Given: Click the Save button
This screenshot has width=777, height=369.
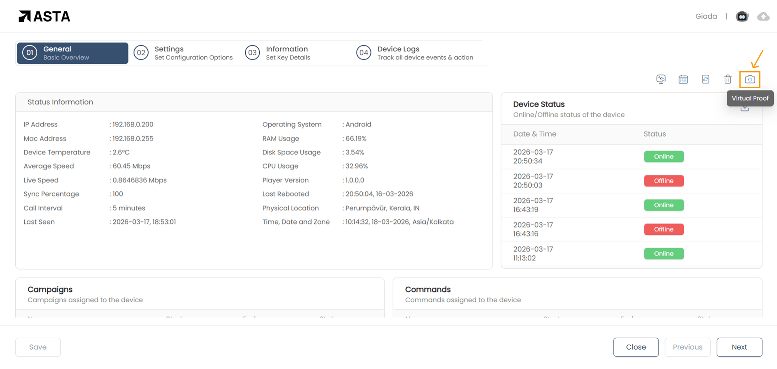Looking at the screenshot, I should [38, 347].
